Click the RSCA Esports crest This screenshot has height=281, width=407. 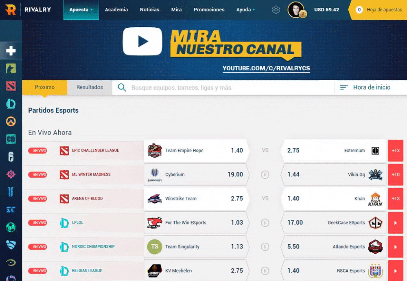pos(375,271)
